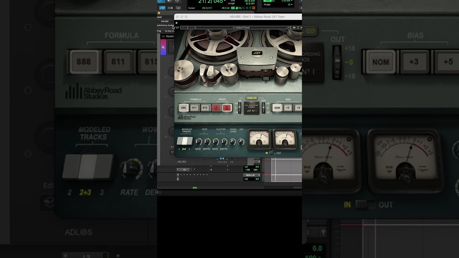Click the blue icon in Pro Tools toolbar
The height and width of the screenshot is (258, 459).
pos(162,8)
